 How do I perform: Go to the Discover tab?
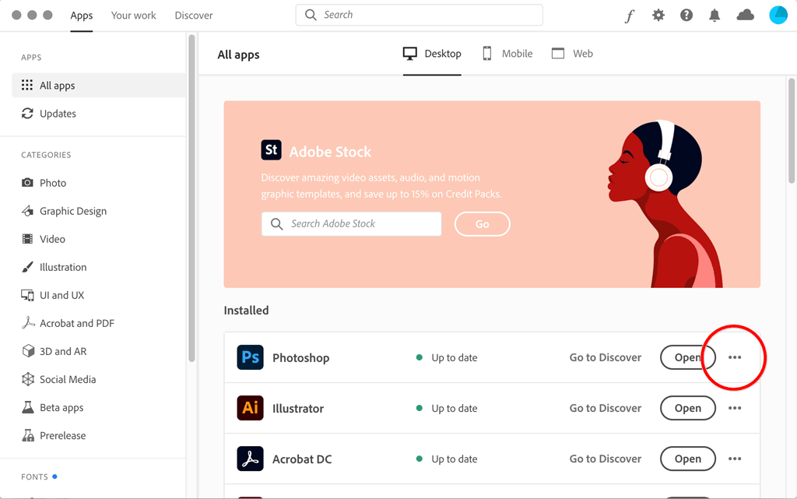194,16
